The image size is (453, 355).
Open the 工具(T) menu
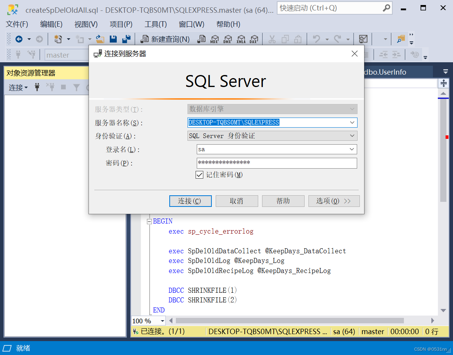point(155,24)
